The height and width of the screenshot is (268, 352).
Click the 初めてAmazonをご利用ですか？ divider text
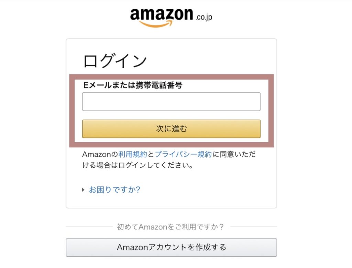pyautogui.click(x=170, y=227)
